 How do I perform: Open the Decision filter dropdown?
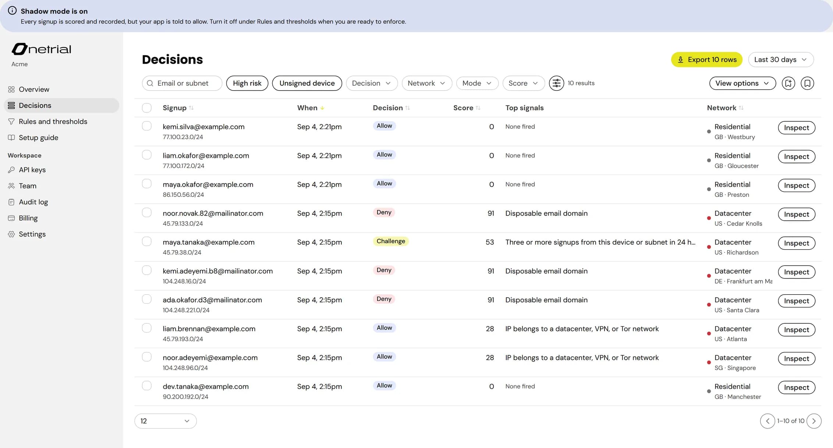coord(372,83)
